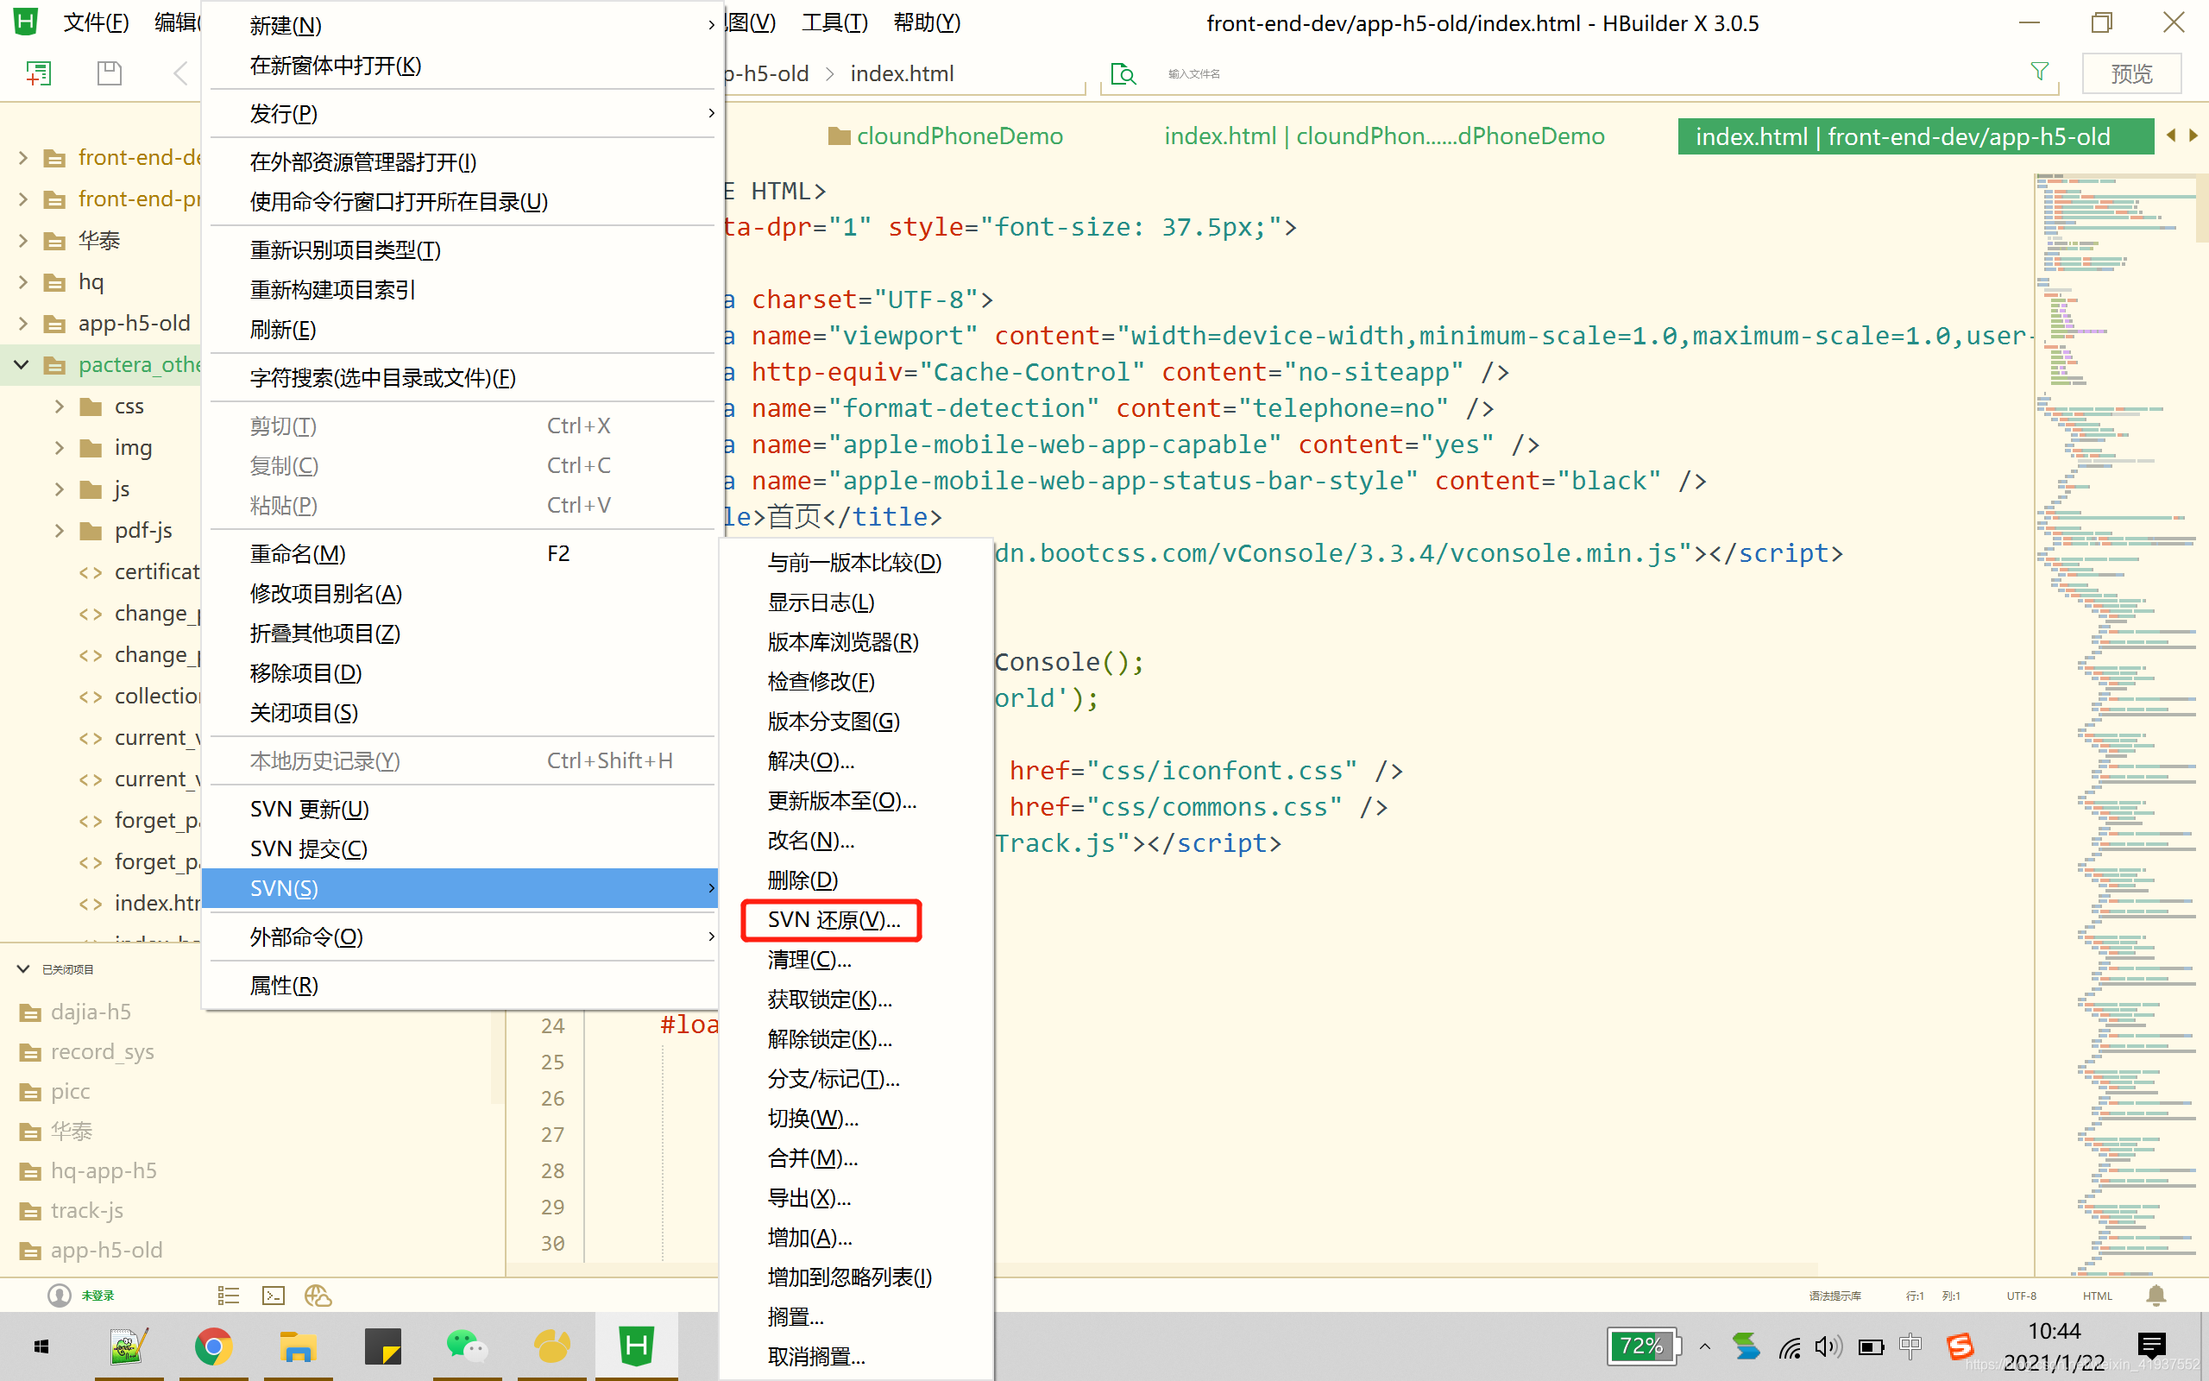Expand the pdf-js folder
Image resolution: width=2209 pixels, height=1381 pixels.
(60, 531)
